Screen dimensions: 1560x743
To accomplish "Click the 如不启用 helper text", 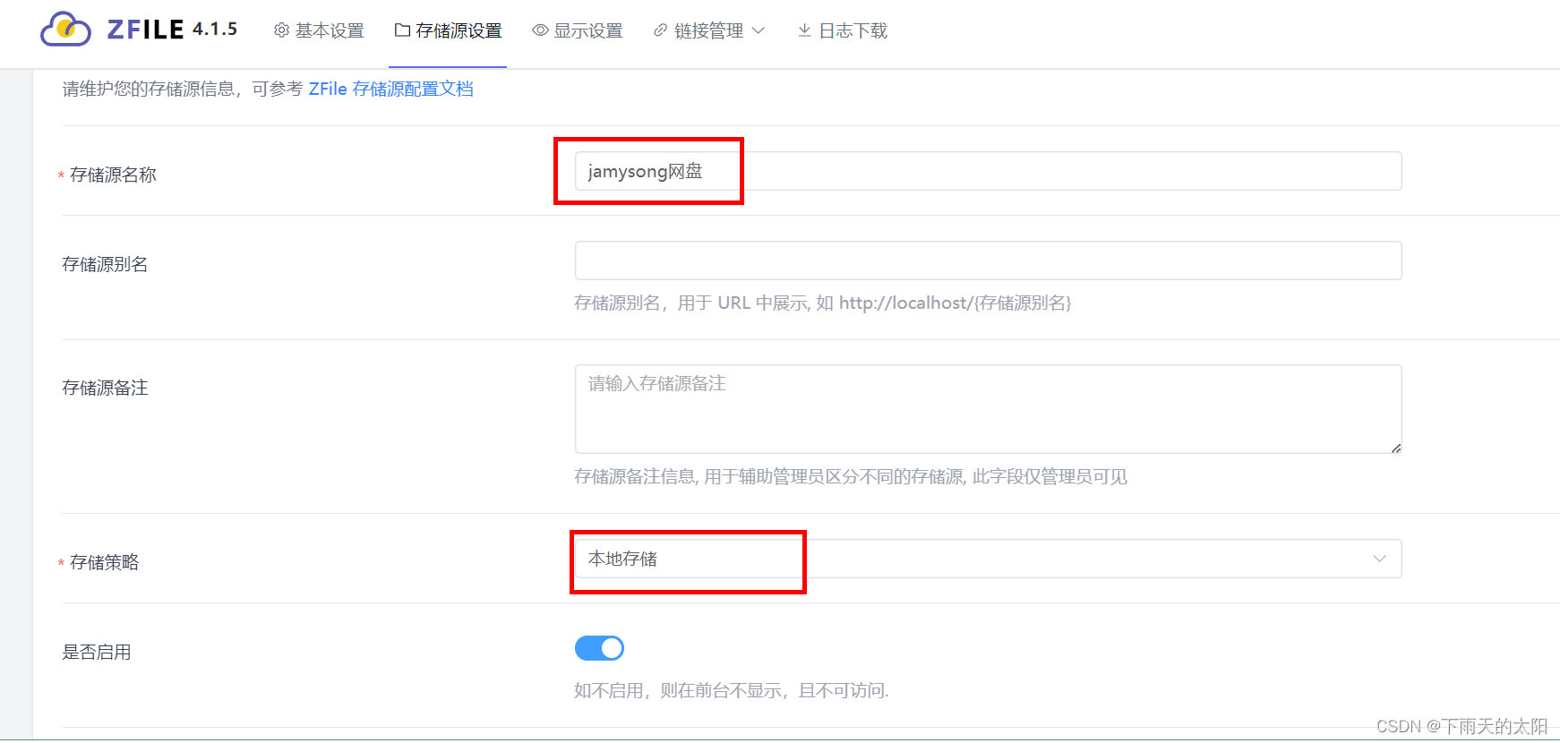I will [x=732, y=690].
